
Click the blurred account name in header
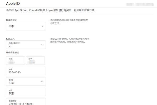tap(140, 4)
